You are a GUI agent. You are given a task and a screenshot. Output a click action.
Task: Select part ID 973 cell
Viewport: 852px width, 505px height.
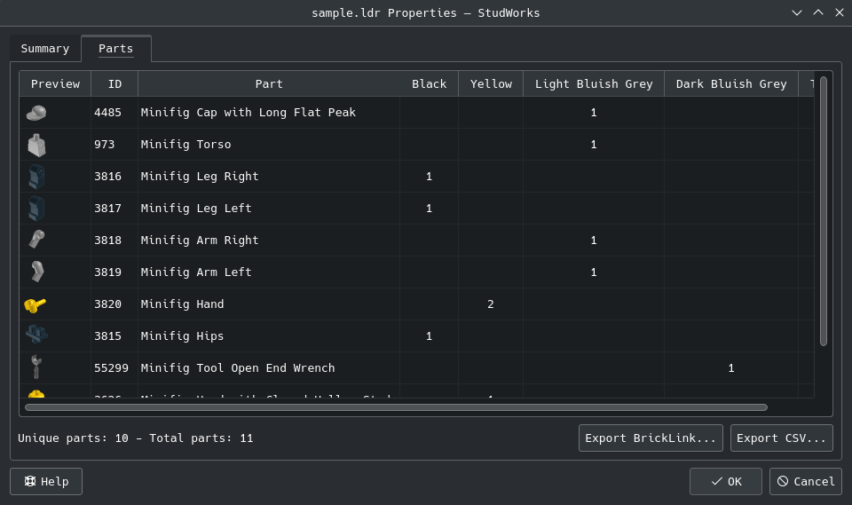tap(114, 145)
